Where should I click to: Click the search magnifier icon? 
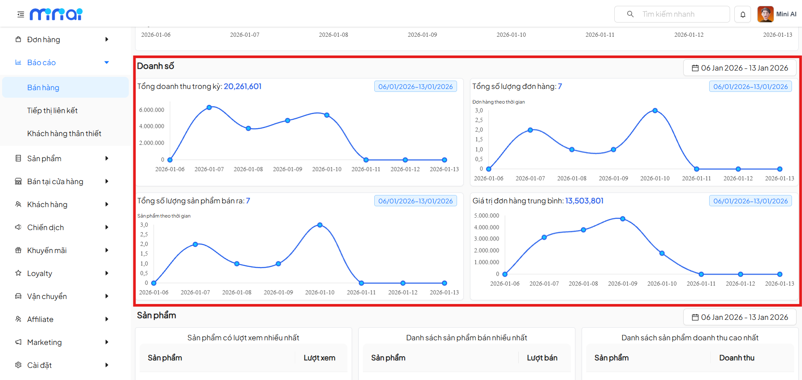click(630, 14)
